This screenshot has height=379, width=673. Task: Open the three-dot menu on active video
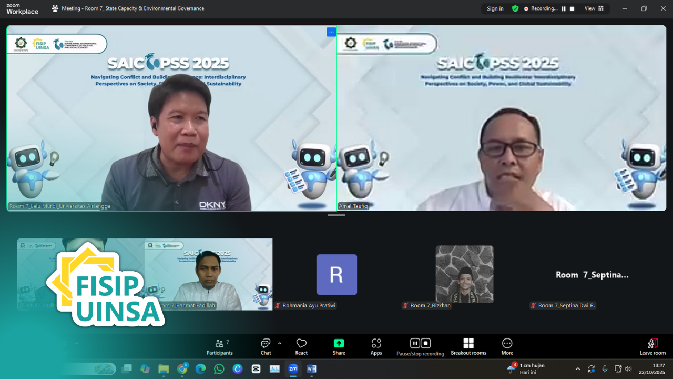331,32
